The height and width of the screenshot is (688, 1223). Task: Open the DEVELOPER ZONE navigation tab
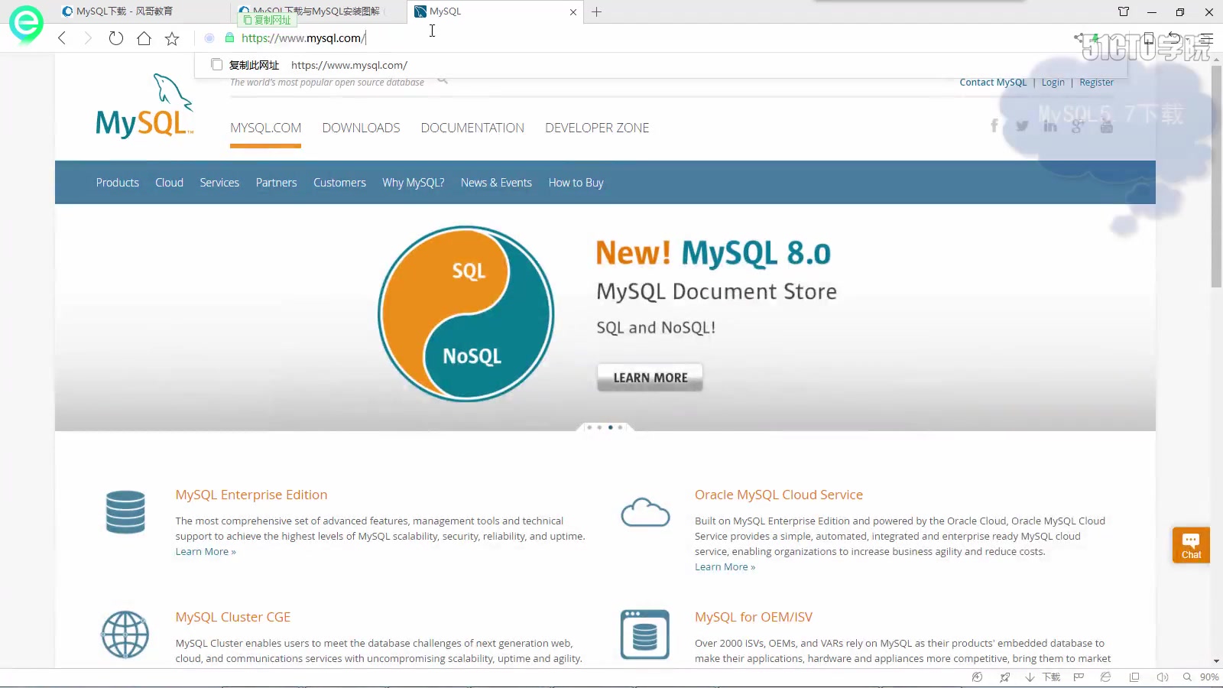point(597,128)
